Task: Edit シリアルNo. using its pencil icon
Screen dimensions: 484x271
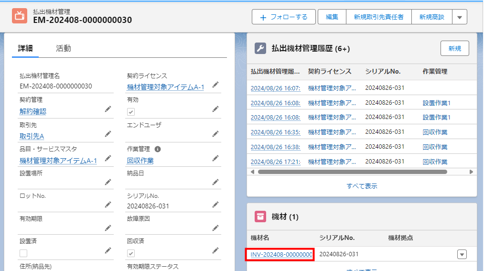Action: [x=215, y=205]
